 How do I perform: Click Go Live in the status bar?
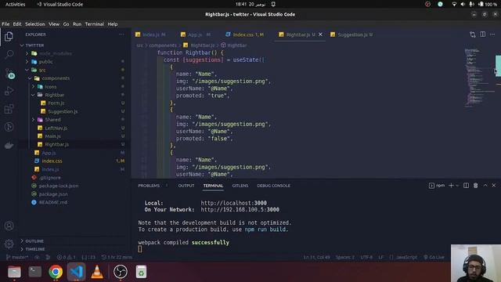pyautogui.click(x=434, y=257)
